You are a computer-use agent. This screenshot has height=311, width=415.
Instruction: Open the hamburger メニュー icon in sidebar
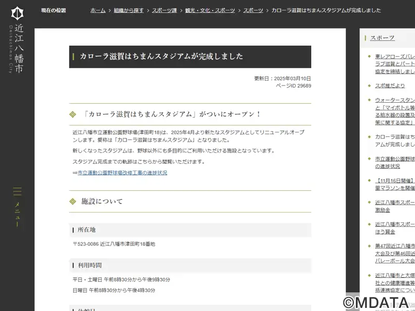pos(17,191)
